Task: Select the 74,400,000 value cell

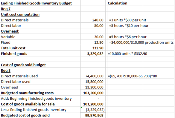Action: [x=93, y=76]
